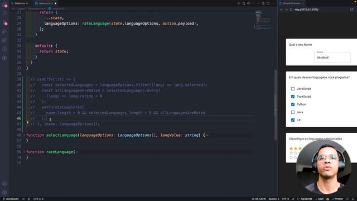Click the Python checkbox label
The image size is (357, 201).
tap(301, 104)
